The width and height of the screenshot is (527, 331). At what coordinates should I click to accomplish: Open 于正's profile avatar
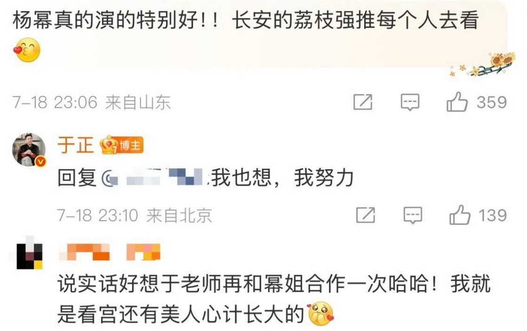(x=29, y=150)
